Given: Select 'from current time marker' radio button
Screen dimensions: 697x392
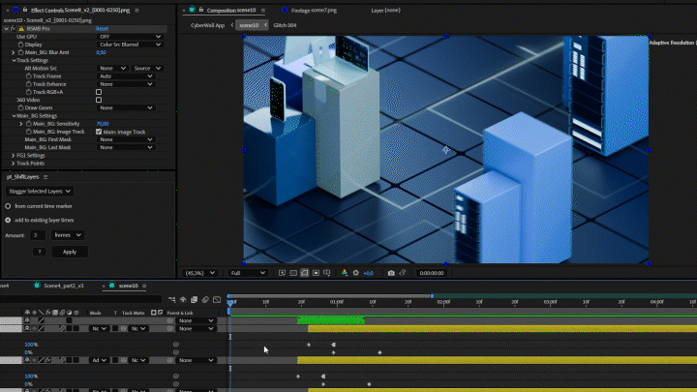Looking at the screenshot, I should click(8, 206).
